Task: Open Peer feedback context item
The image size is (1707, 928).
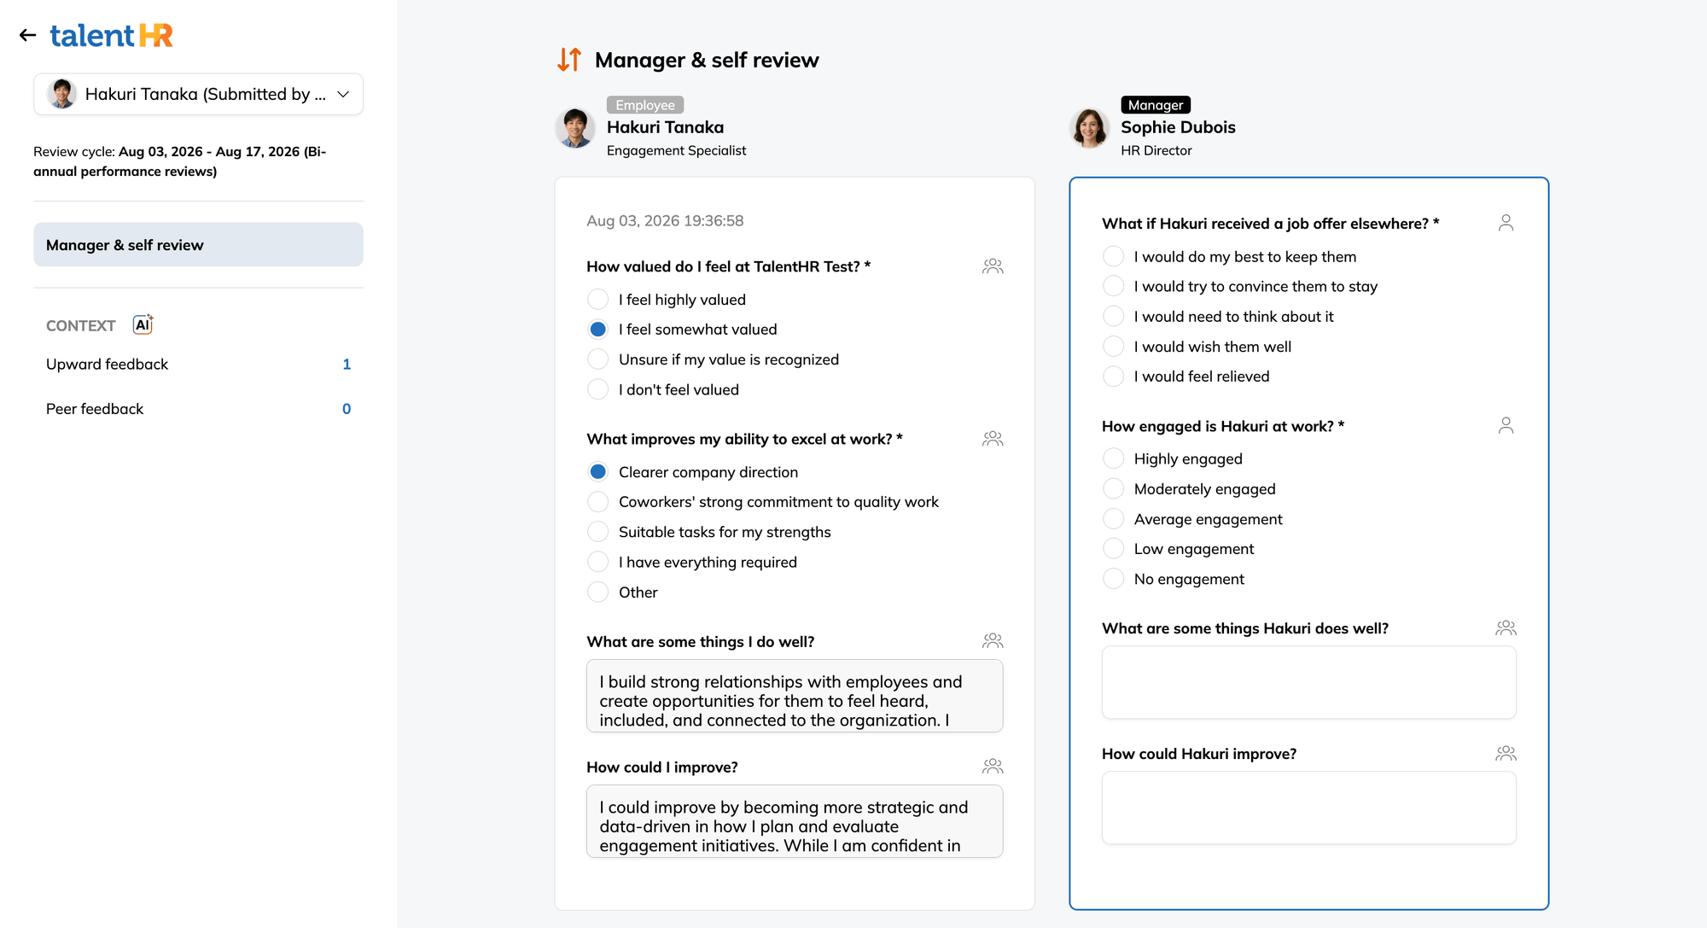Action: click(x=198, y=409)
